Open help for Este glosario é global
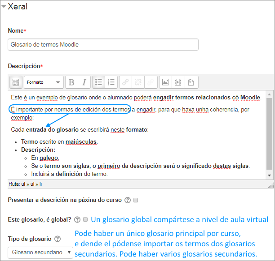Viewport: 275px width, 261px height. (77, 220)
